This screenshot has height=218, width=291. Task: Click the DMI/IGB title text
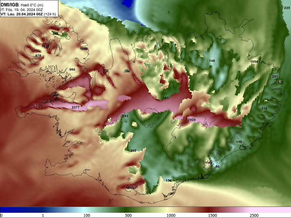10,5
